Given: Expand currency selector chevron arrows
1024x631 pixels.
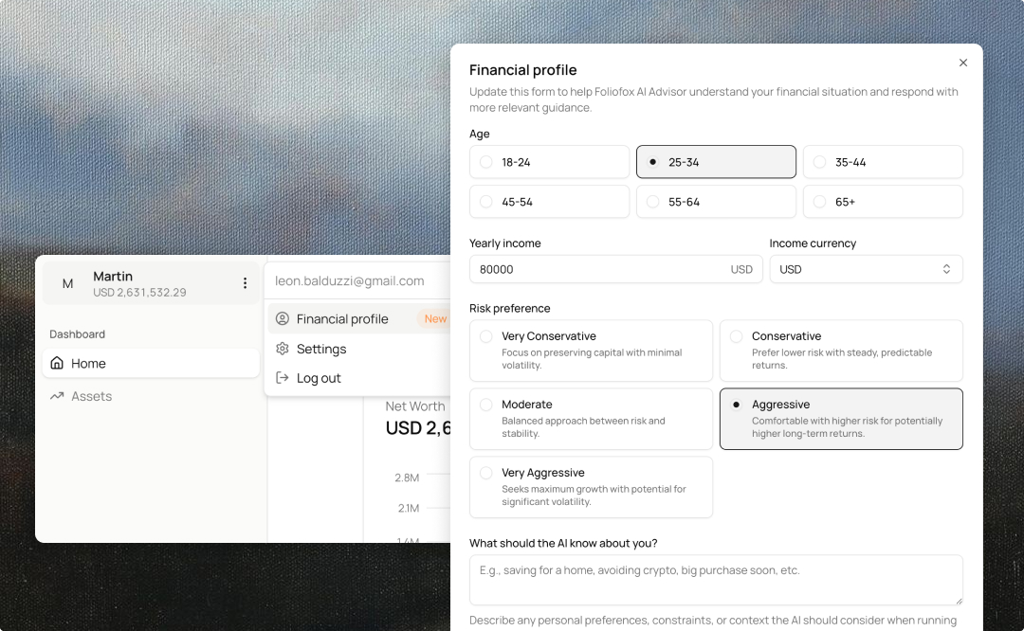Looking at the screenshot, I should click(x=946, y=269).
